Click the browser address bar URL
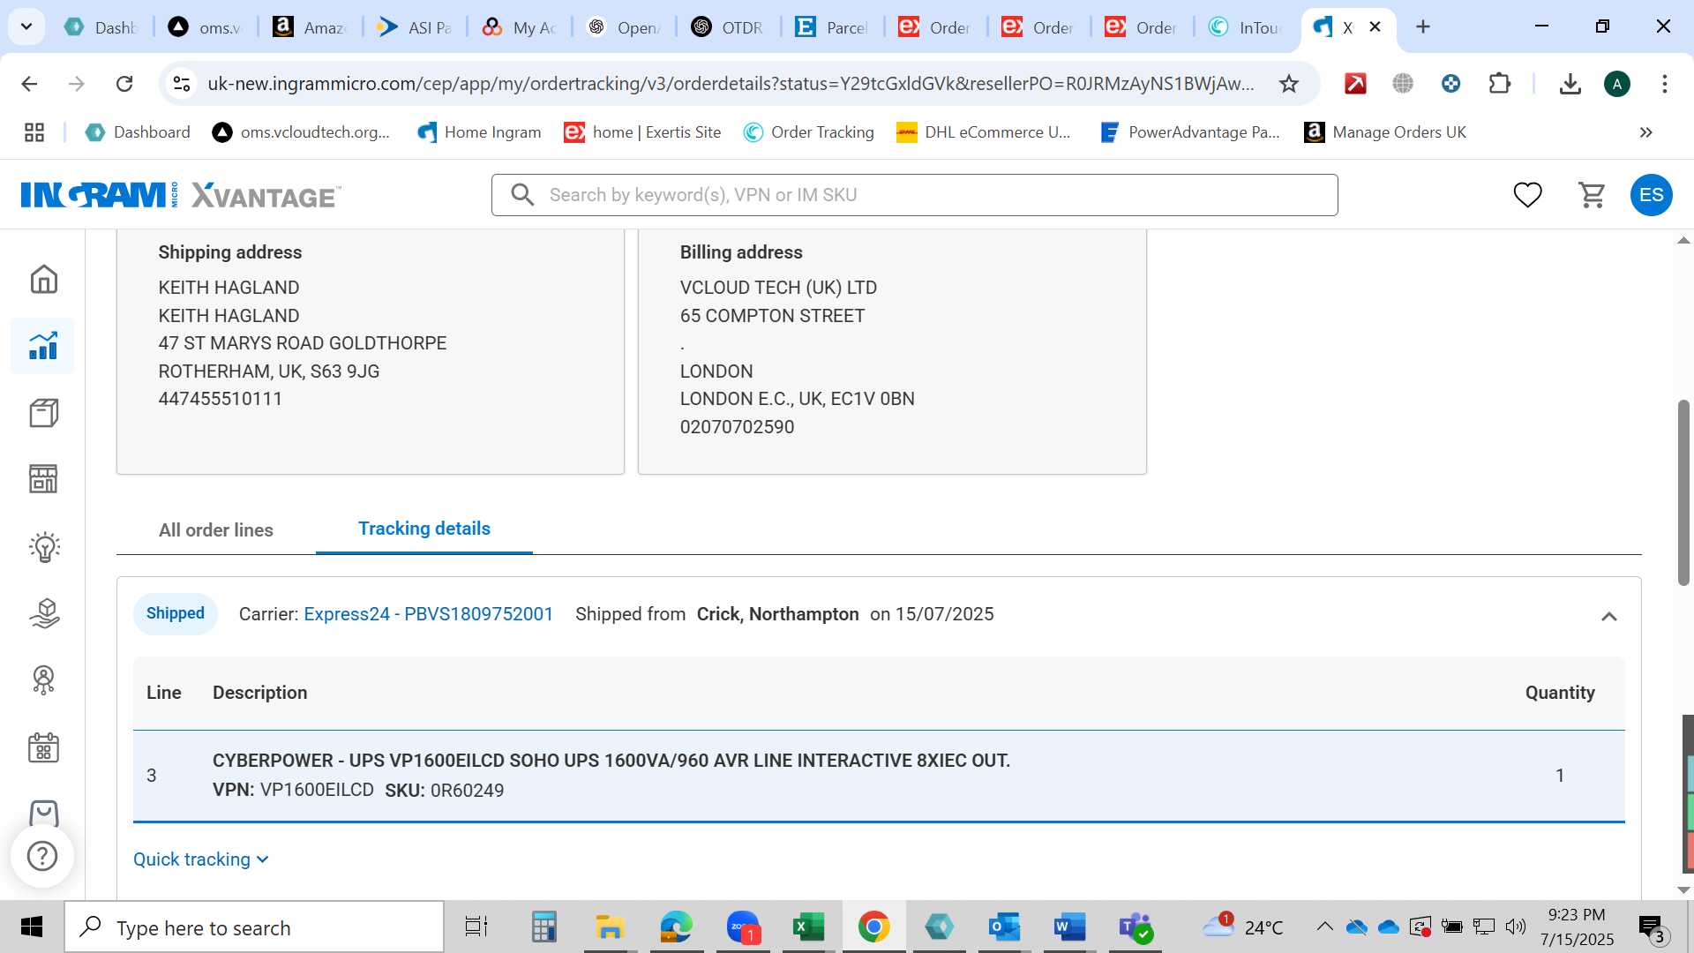The width and height of the screenshot is (1694, 953). point(730,84)
